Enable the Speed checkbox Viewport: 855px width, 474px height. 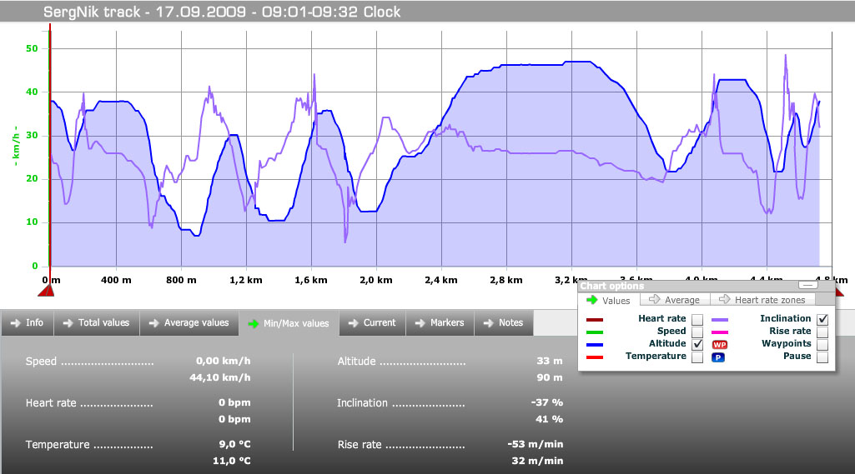[697, 332]
